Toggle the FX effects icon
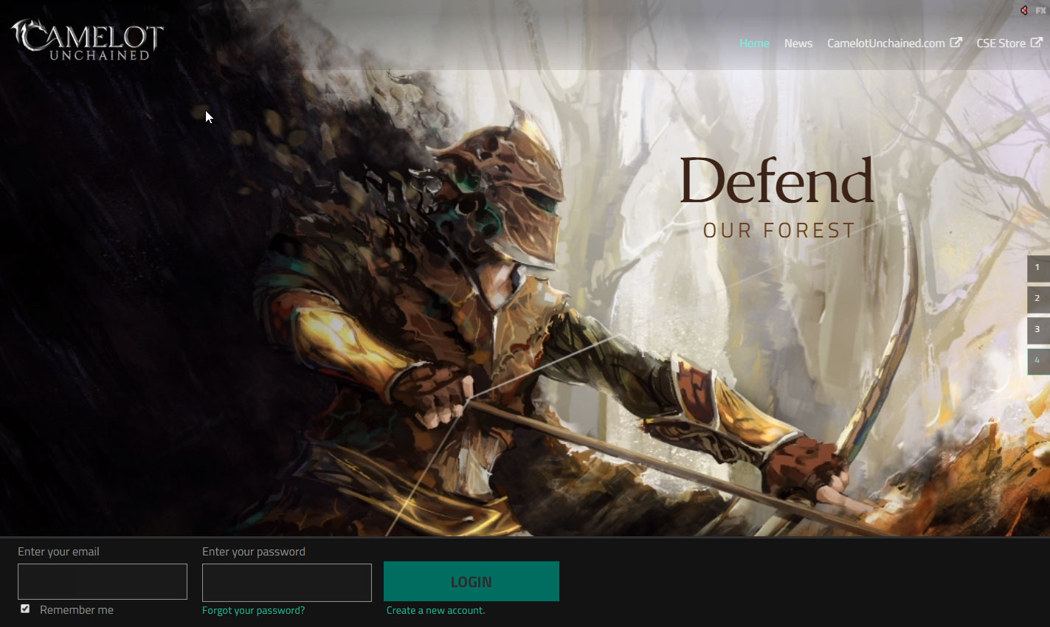The image size is (1050, 627). (1040, 10)
